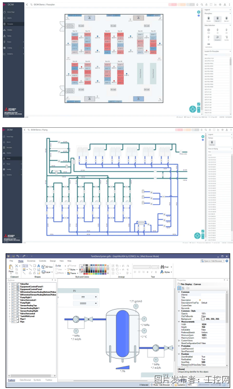Click back arrow in Floorplan window header
Screen dimensions: 233x389
[x=27, y=5]
